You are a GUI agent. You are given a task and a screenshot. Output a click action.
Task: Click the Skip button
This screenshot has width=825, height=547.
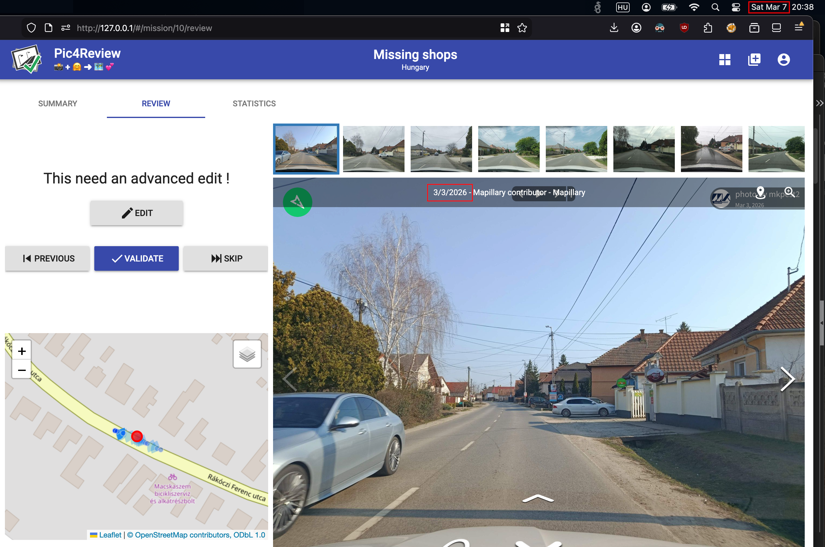(x=226, y=258)
